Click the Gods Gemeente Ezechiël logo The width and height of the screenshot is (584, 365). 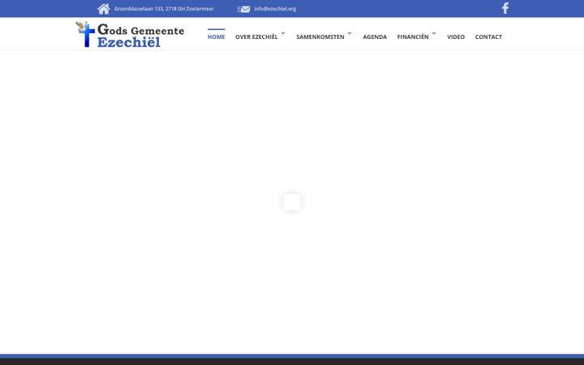130,35
